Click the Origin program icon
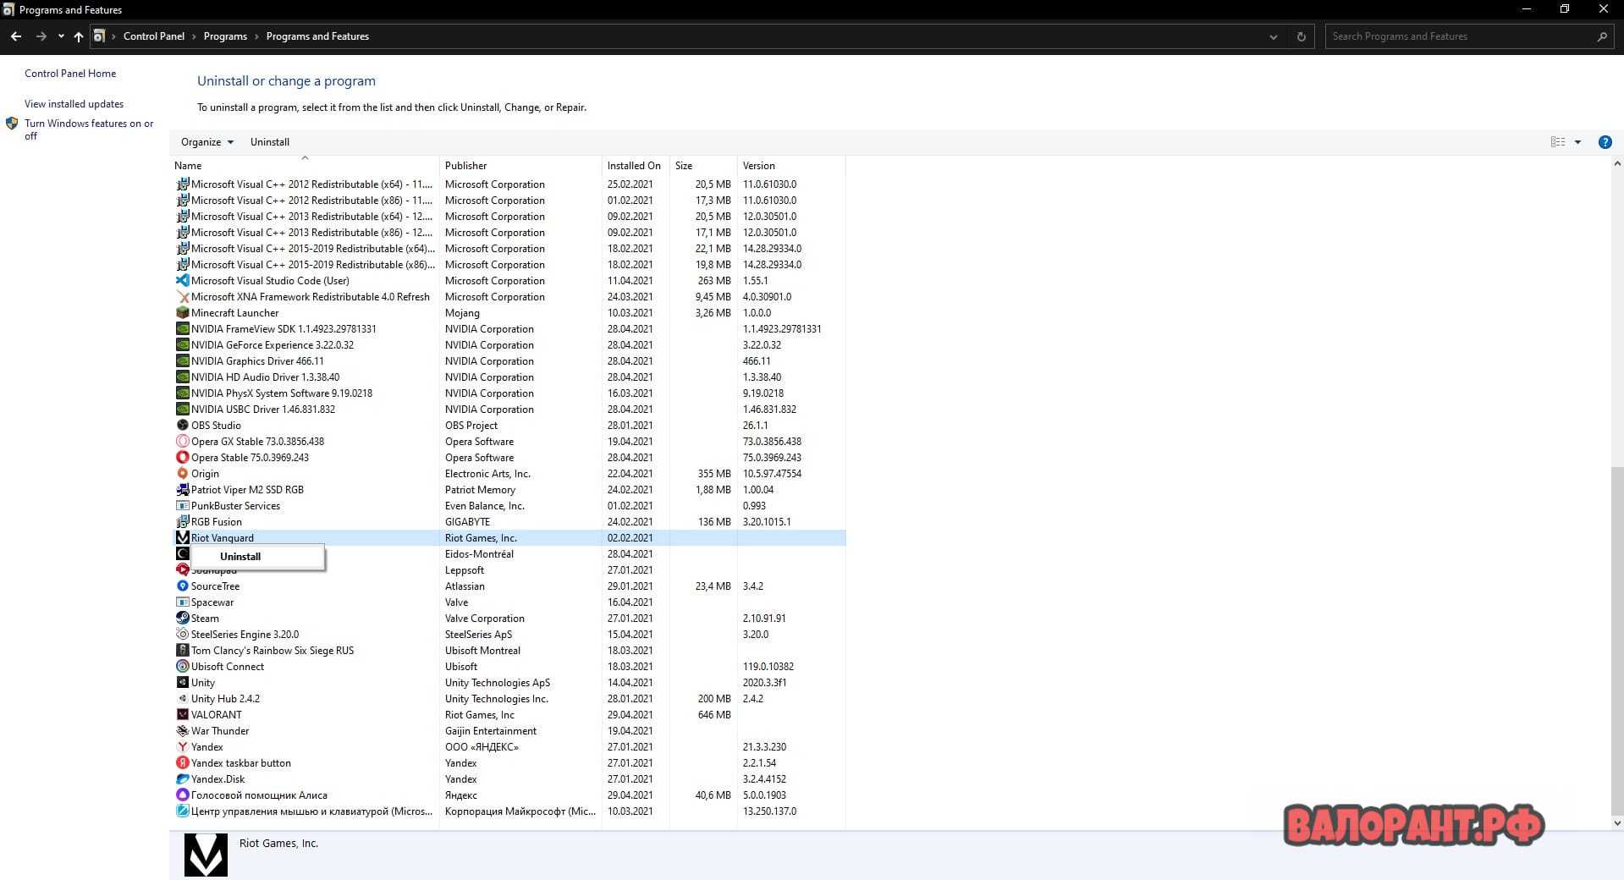 point(182,474)
